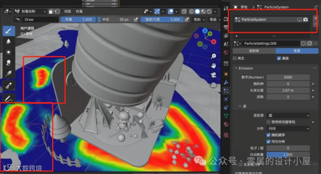Click the 数字(Number) 2000 field
The height and width of the screenshot is (174, 321).
coord(288,78)
